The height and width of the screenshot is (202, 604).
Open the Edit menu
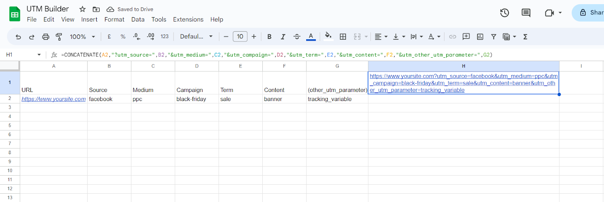pos(49,19)
